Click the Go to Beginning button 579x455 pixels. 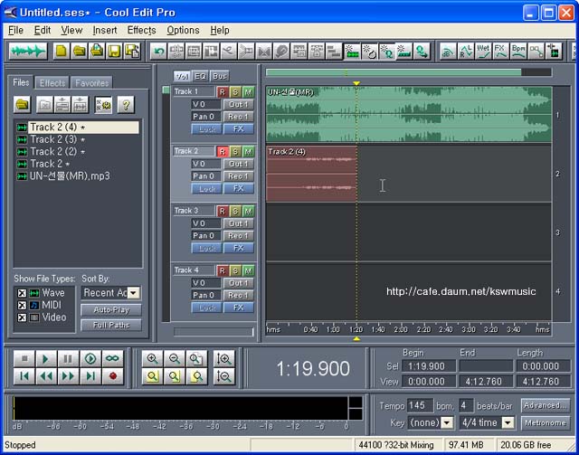pyautogui.click(x=24, y=376)
